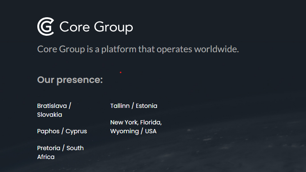306x172 pixels.
Task: Click the small red dot marker
Action: point(120,73)
